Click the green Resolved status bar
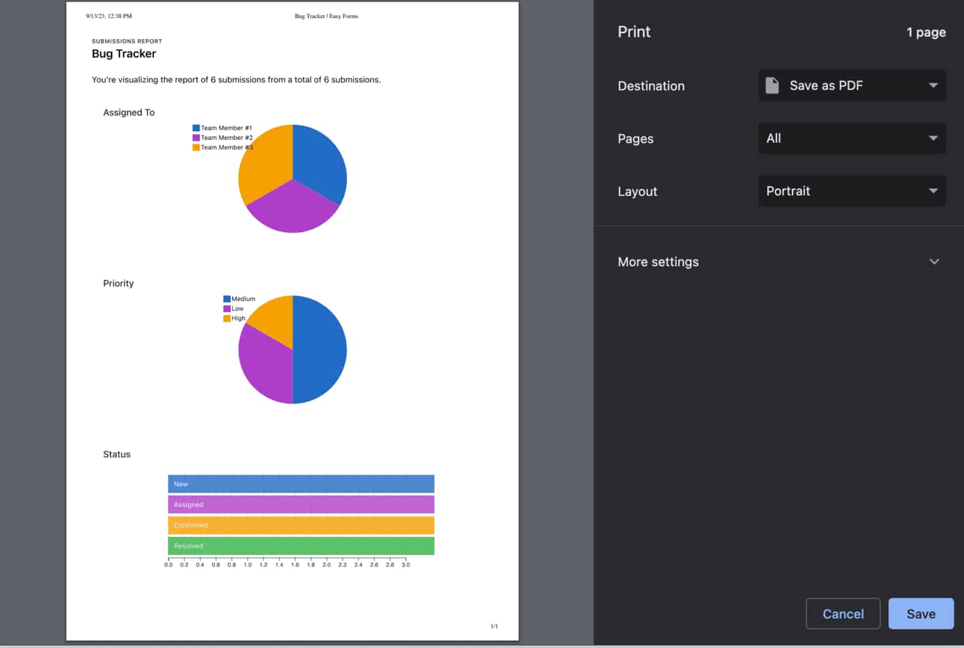The height and width of the screenshot is (648, 964). 301,546
